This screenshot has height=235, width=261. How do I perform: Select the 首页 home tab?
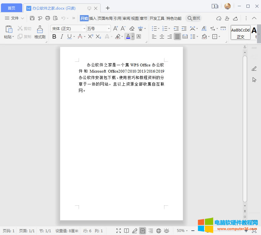coord(11,8)
